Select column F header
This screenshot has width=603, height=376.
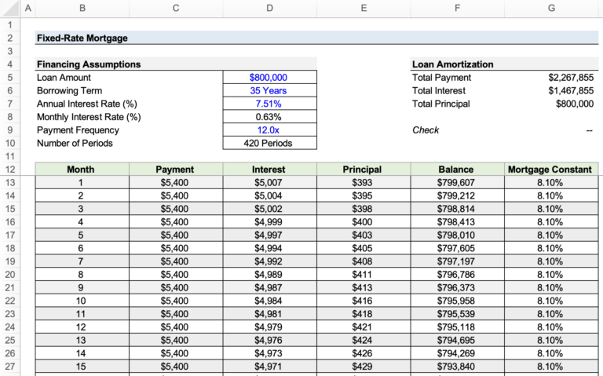click(457, 8)
